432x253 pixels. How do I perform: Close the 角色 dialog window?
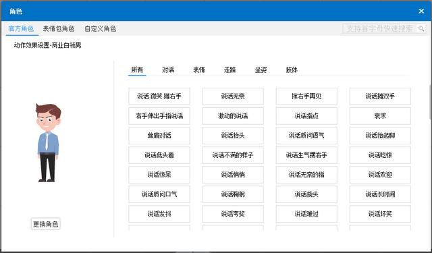click(421, 11)
